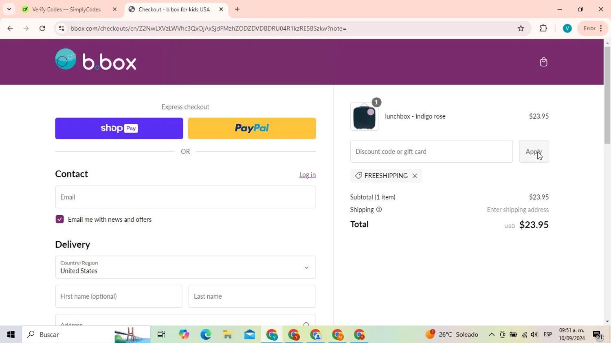This screenshot has height=343, width=611.
Task: Click the b.box logo in header
Action: click(96, 60)
